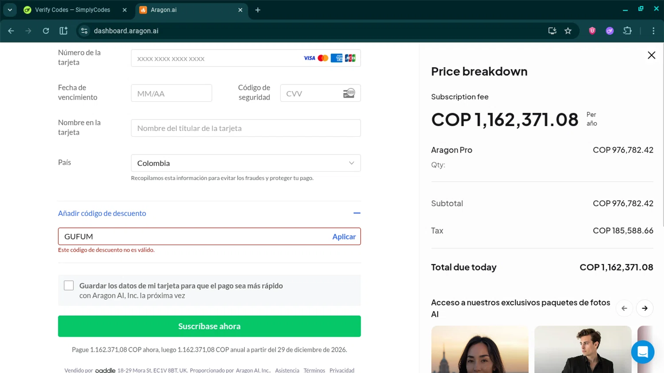Click the card number field
This screenshot has height=373, width=664.
coord(246,58)
